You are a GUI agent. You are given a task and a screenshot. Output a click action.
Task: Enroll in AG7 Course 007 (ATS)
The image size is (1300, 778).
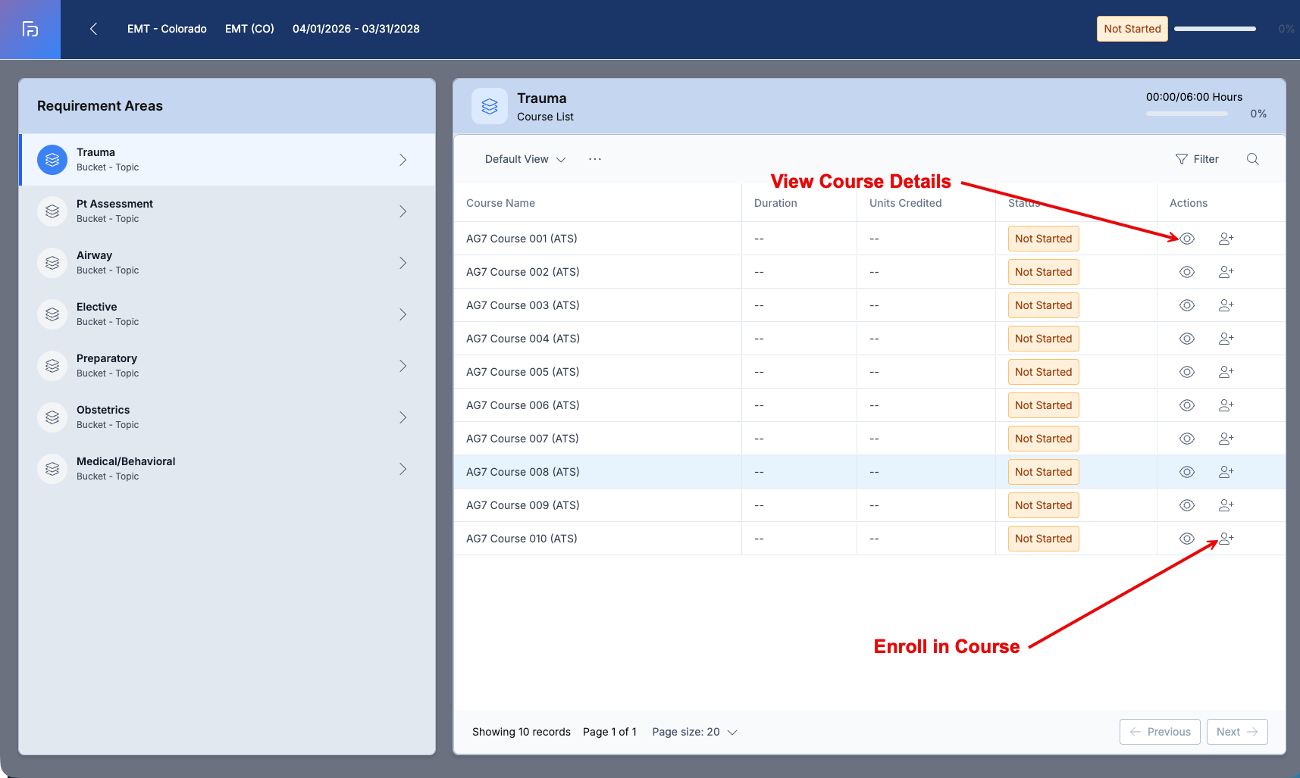1226,439
